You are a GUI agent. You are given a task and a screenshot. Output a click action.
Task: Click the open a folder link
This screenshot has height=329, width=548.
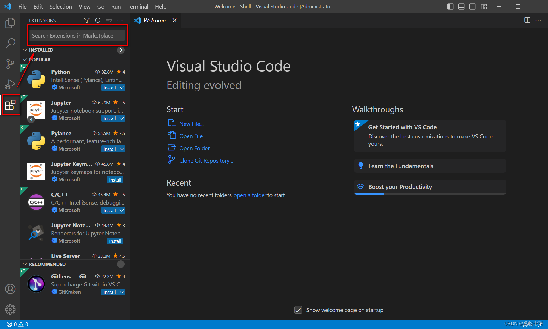pos(250,195)
